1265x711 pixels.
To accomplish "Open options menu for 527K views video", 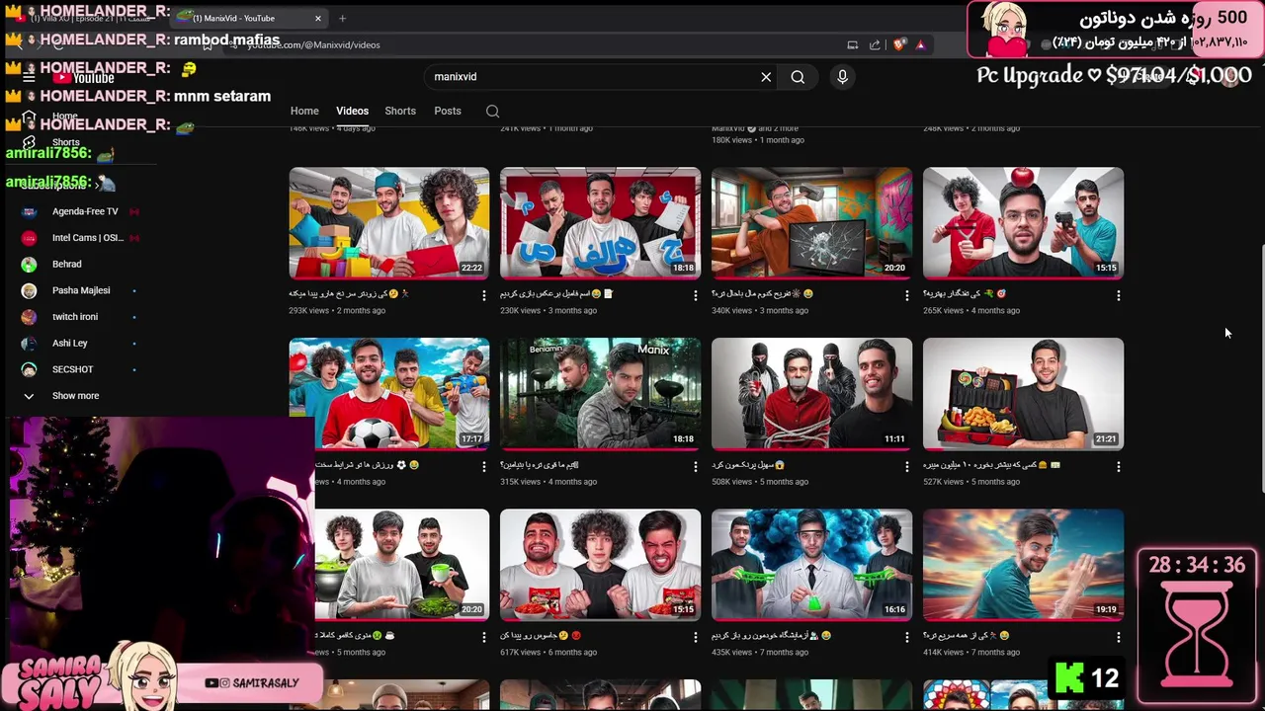I will [x=1118, y=466].
